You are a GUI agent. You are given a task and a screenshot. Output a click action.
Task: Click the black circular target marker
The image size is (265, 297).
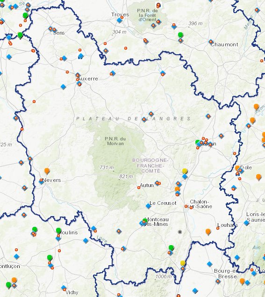coord(180,232)
